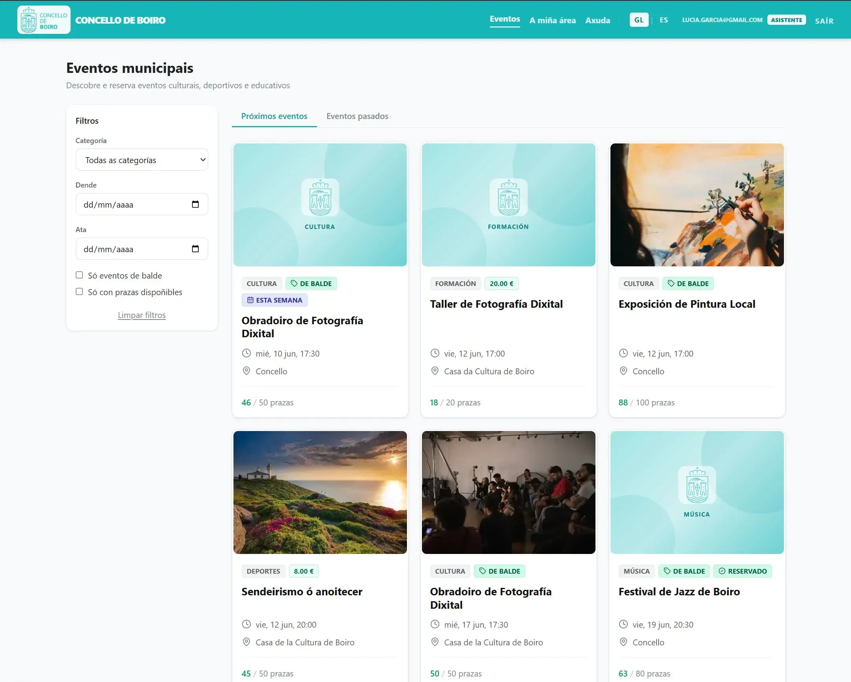Click clock icon on Festival de Jazz card
Viewport: 851px width, 682px height.
[x=623, y=624]
